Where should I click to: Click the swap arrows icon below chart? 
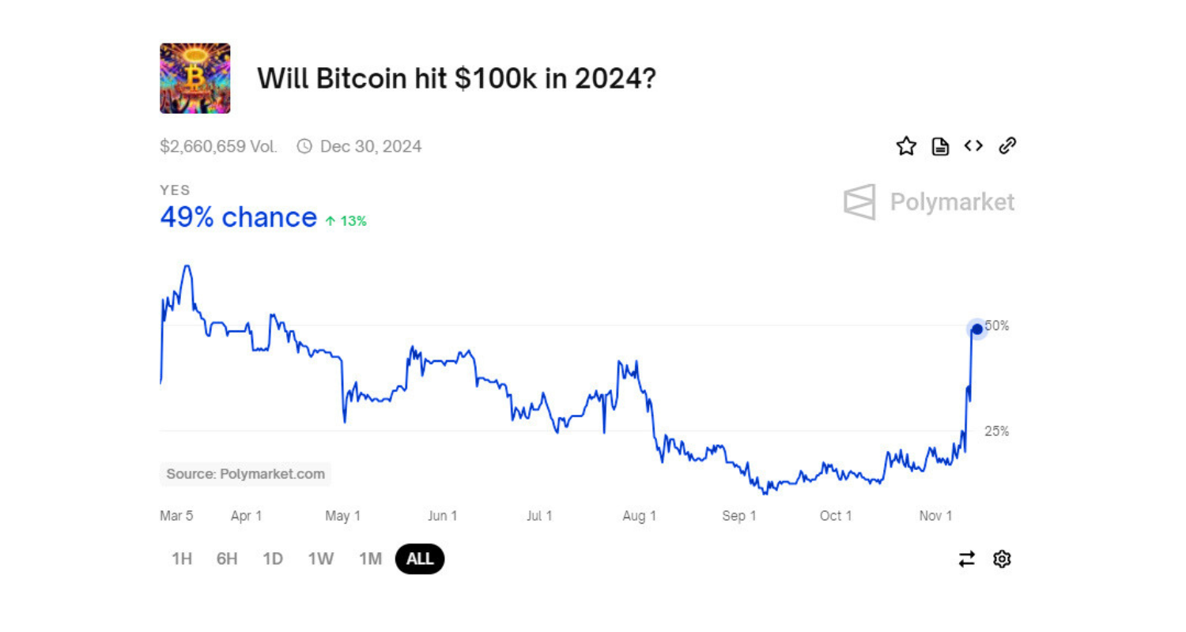(x=967, y=559)
